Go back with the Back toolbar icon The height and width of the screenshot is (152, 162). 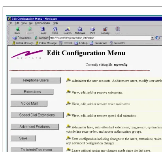pos(17,30)
